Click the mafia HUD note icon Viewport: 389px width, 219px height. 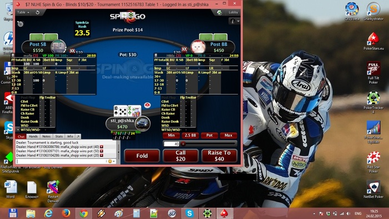tap(13, 56)
